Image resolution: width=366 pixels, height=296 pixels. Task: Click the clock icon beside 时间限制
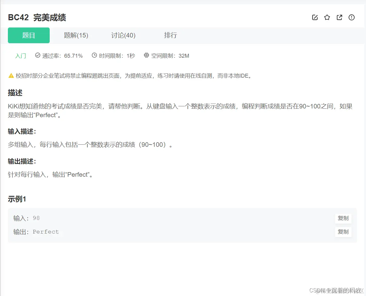tap(94, 55)
